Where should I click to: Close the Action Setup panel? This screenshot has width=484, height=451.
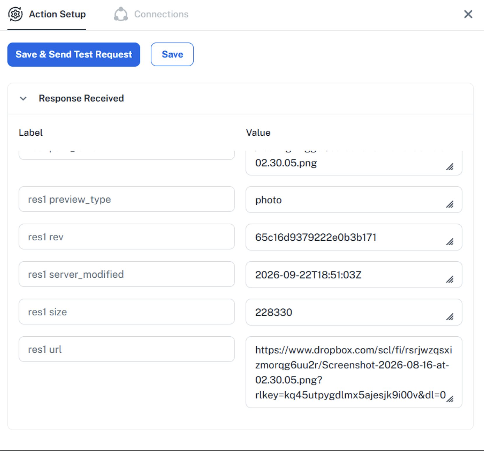pos(468,14)
